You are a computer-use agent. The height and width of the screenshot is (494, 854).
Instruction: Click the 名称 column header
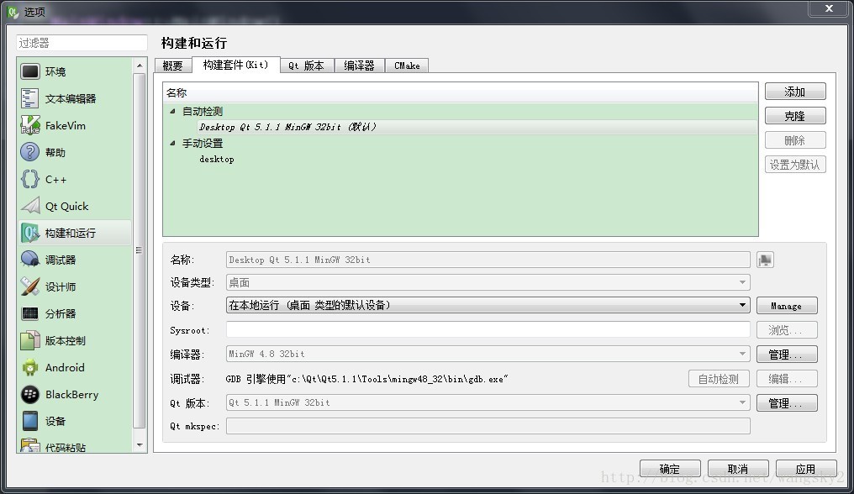click(x=461, y=92)
